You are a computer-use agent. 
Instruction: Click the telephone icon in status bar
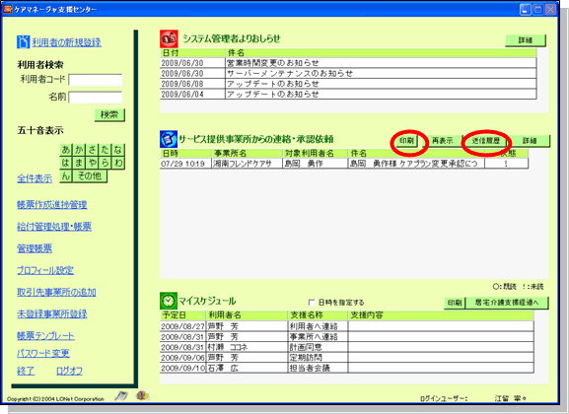click(x=121, y=396)
